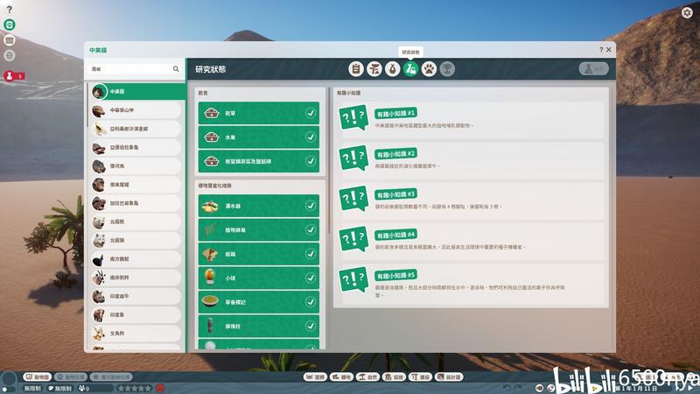Switch to the paw print tab
The height and width of the screenshot is (394, 700).
[429, 69]
